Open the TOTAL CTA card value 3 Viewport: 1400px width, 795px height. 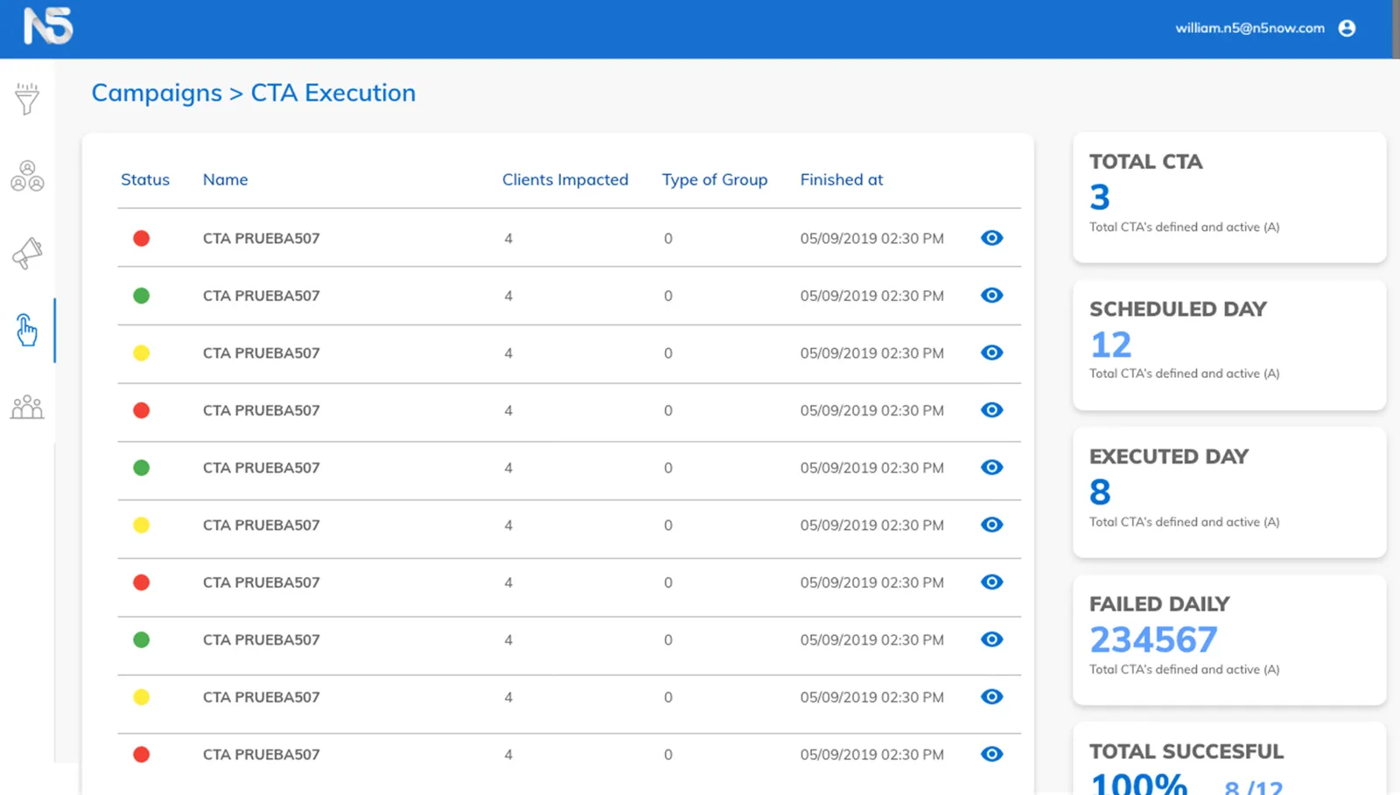point(1100,197)
